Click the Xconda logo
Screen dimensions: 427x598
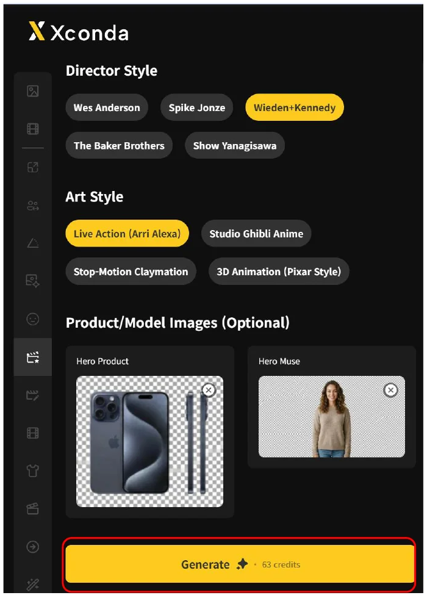(79, 32)
